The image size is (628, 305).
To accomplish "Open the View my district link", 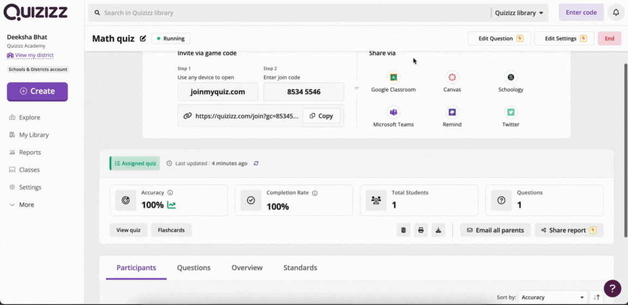I will click(x=31, y=55).
